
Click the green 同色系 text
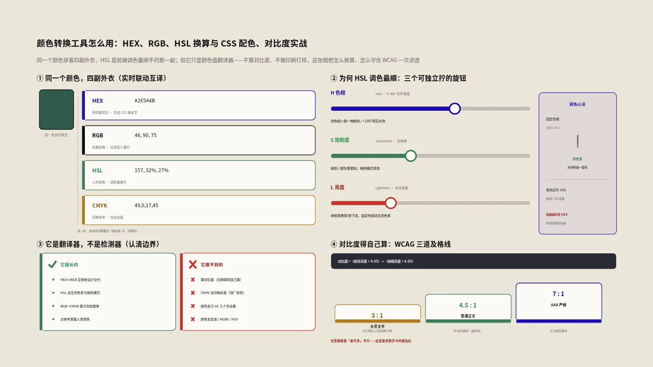pyautogui.click(x=577, y=159)
